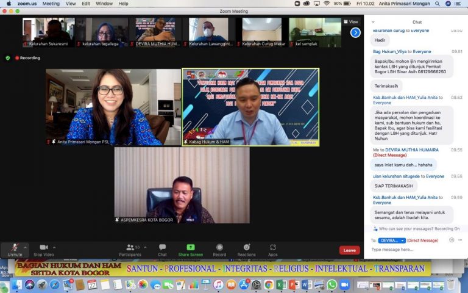Viewport: 468px width, 293px height.
Task: Click sender Bag Hukum_Vilya in chat
Action: point(389,51)
